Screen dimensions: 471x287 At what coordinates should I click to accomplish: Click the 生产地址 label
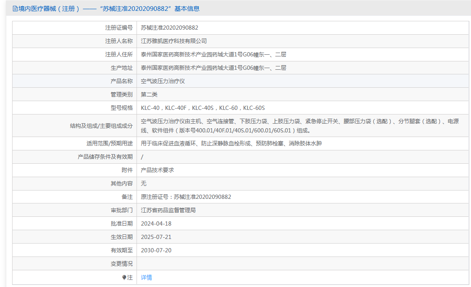[122, 68]
